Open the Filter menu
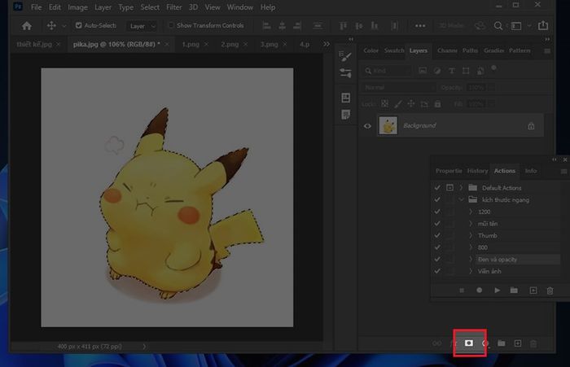The width and height of the screenshot is (570, 367). (173, 7)
